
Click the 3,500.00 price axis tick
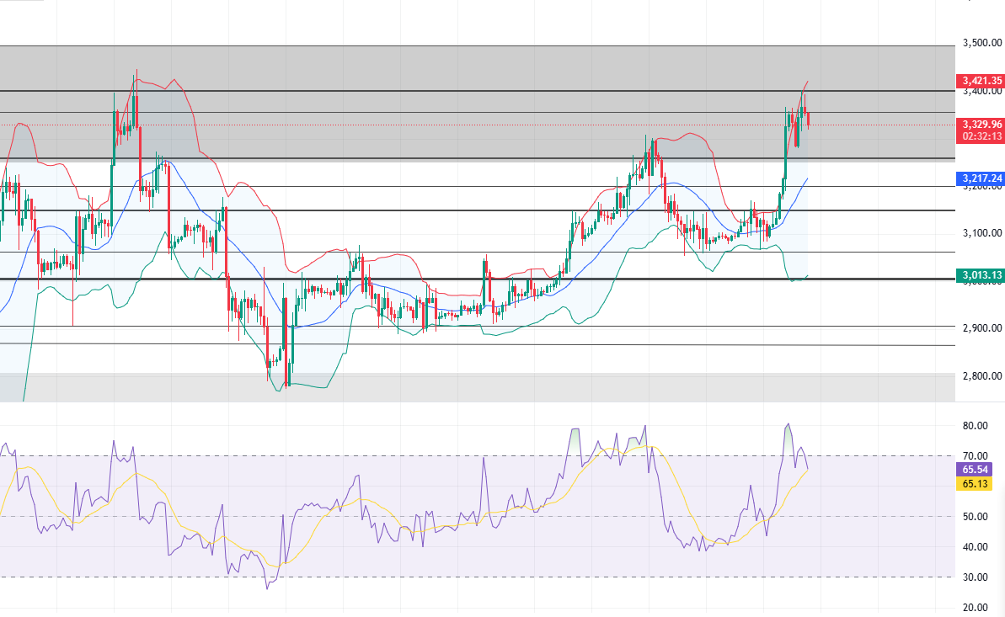pos(981,42)
